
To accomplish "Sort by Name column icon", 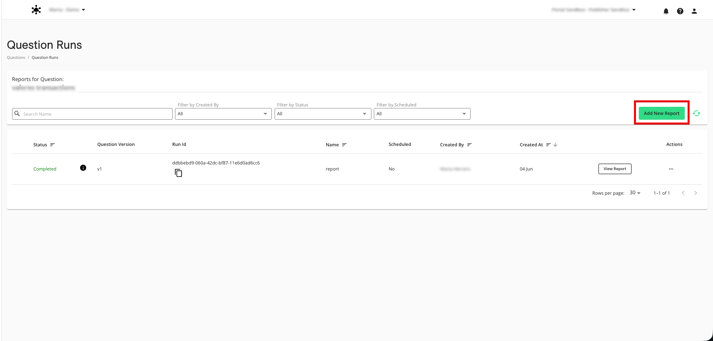I will 344,145.
